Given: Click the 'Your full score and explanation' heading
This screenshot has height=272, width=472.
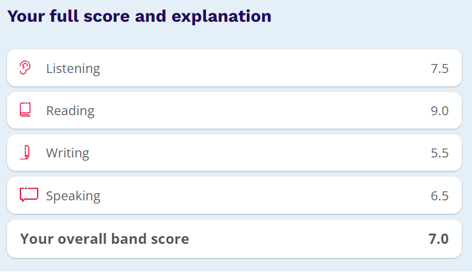Looking at the screenshot, I should (139, 16).
